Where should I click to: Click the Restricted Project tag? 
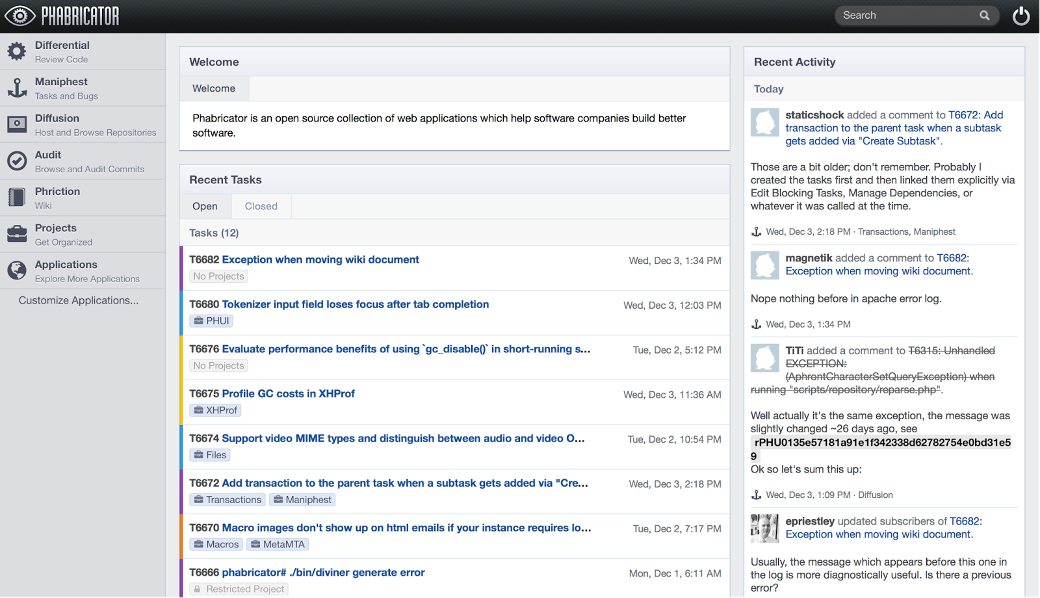pyautogui.click(x=239, y=589)
